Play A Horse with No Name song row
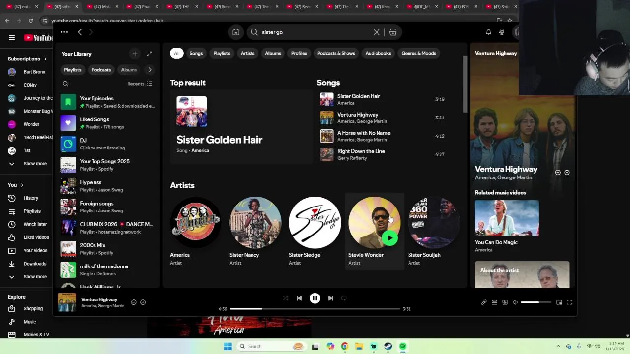The width and height of the screenshot is (630, 354). click(383, 136)
